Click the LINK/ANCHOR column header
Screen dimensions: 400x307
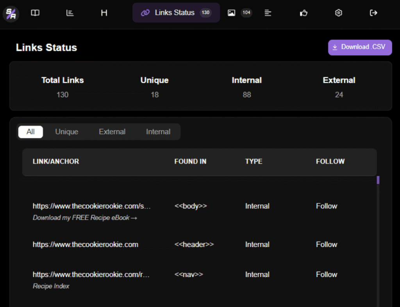click(x=56, y=161)
